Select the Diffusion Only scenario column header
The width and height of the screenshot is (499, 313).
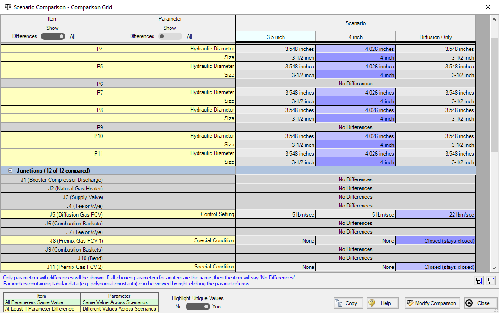tap(435, 36)
